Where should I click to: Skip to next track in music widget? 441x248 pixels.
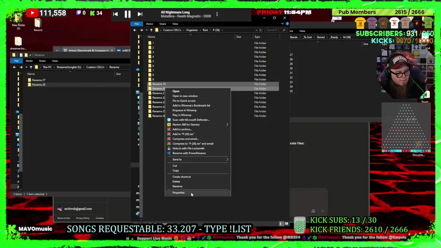tap(140, 14)
